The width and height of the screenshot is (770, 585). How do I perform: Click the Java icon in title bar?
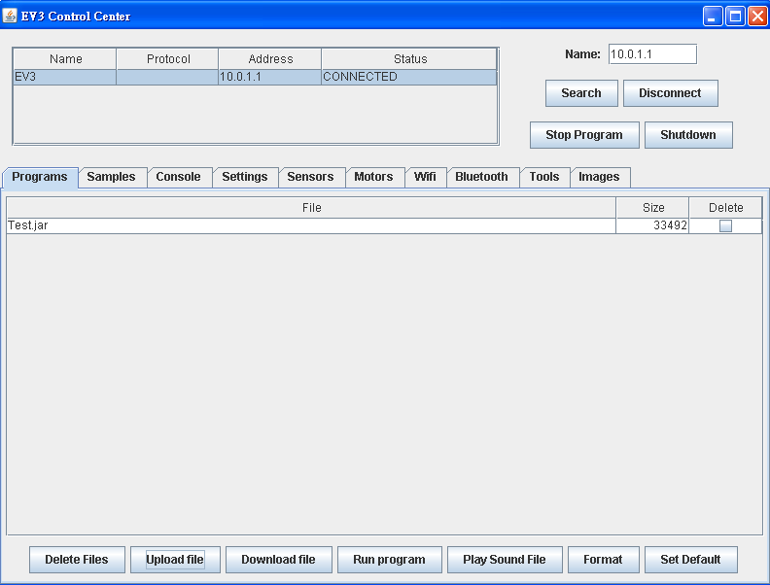click(x=10, y=16)
